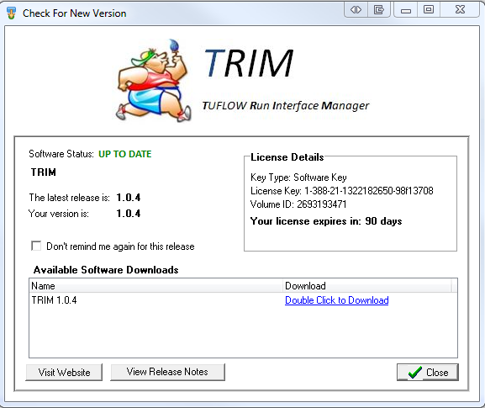
Task: Click the License Key value text
Action: tap(369, 191)
